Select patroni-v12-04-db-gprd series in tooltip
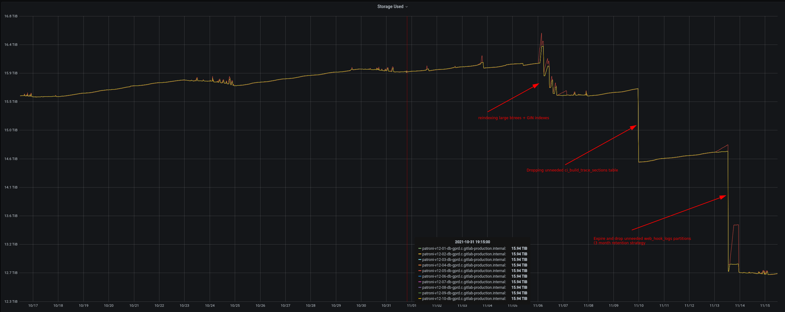The width and height of the screenshot is (785, 312). 473,265
